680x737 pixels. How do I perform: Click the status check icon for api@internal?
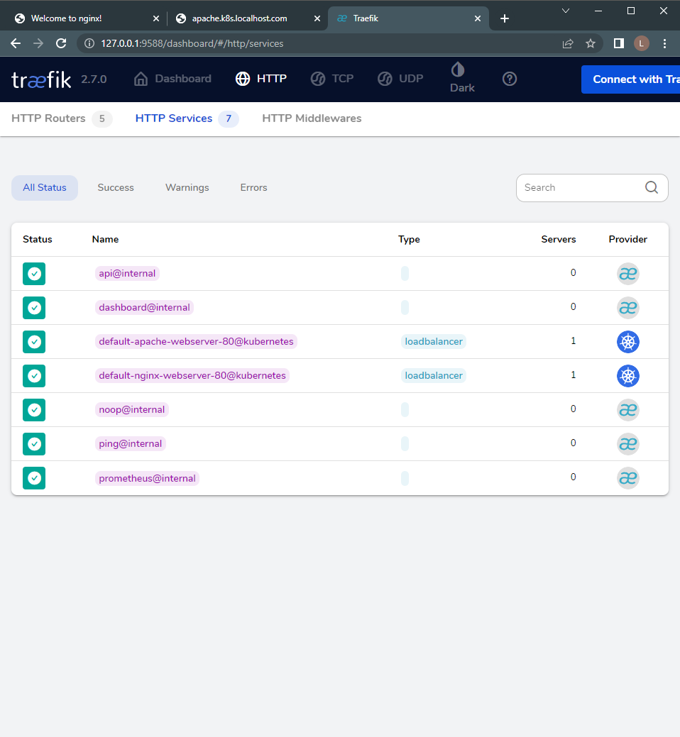[x=34, y=274]
